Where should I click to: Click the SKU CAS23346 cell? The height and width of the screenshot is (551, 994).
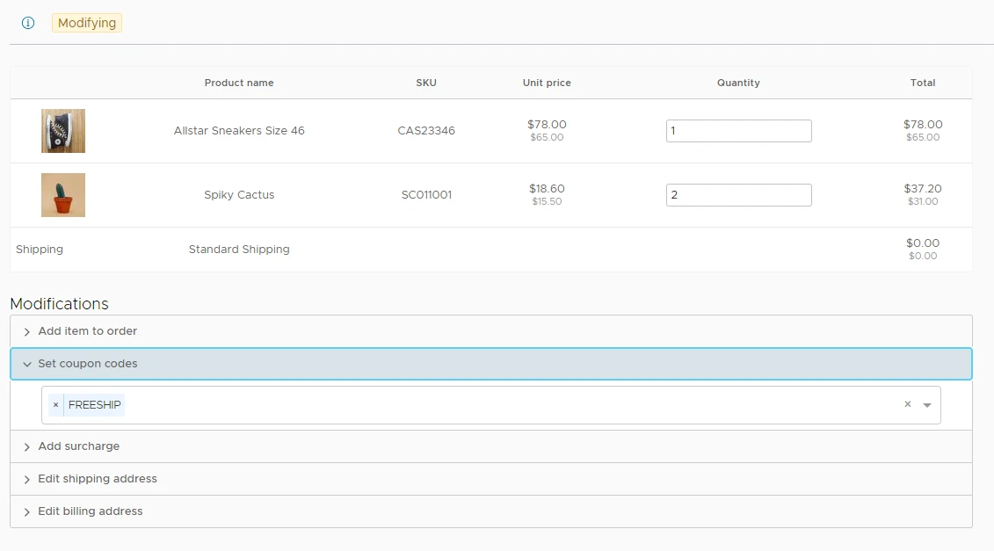[x=426, y=131]
